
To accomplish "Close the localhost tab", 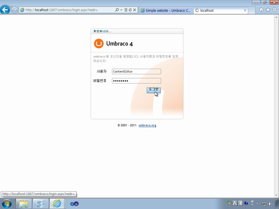I will pyautogui.click(x=245, y=10).
